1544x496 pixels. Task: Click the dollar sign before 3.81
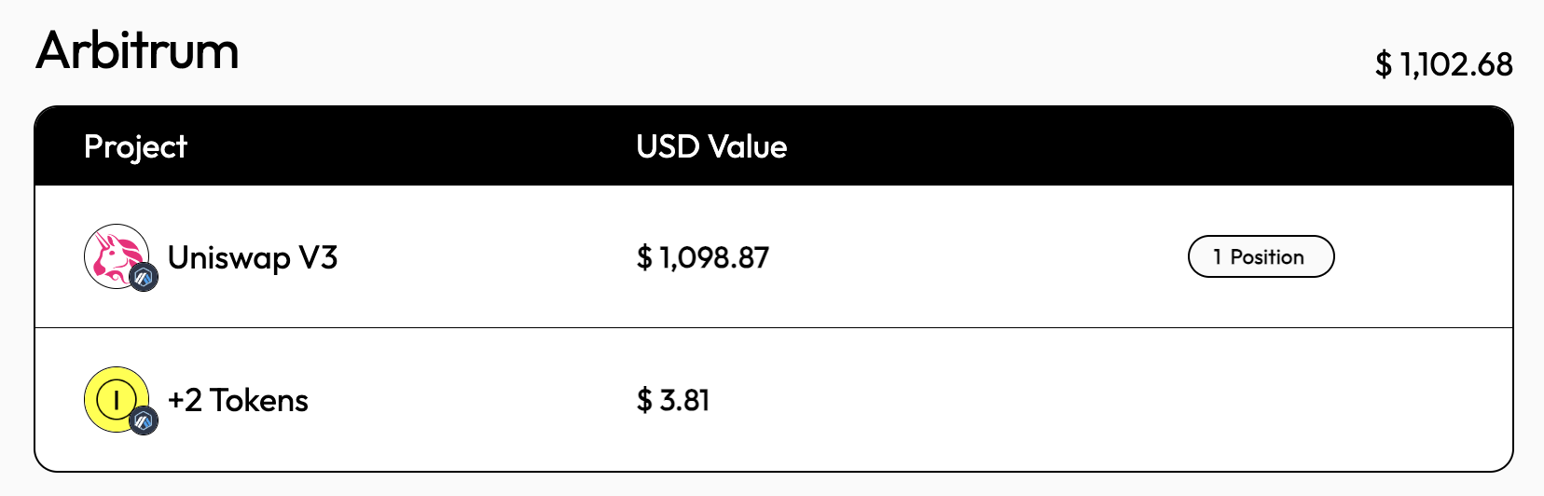click(x=644, y=400)
